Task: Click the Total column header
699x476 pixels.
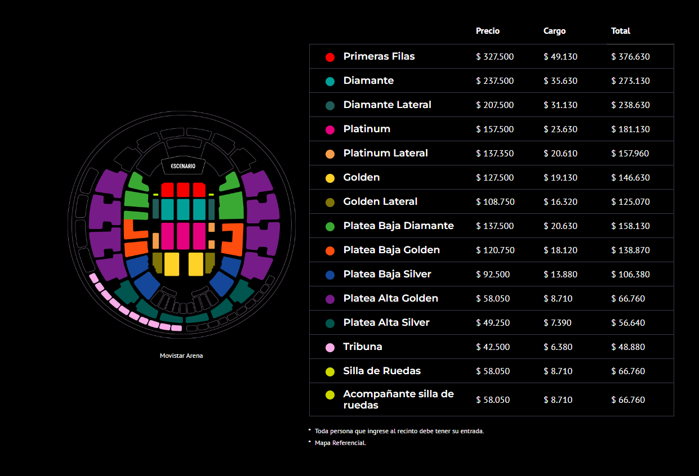Action: pyautogui.click(x=620, y=31)
